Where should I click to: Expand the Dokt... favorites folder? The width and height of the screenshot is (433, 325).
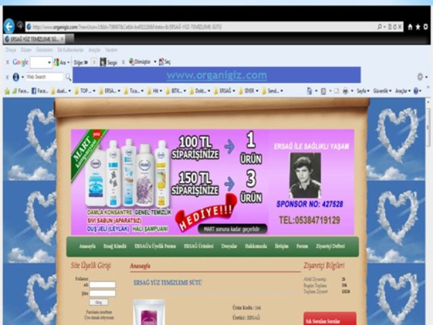click(x=200, y=91)
